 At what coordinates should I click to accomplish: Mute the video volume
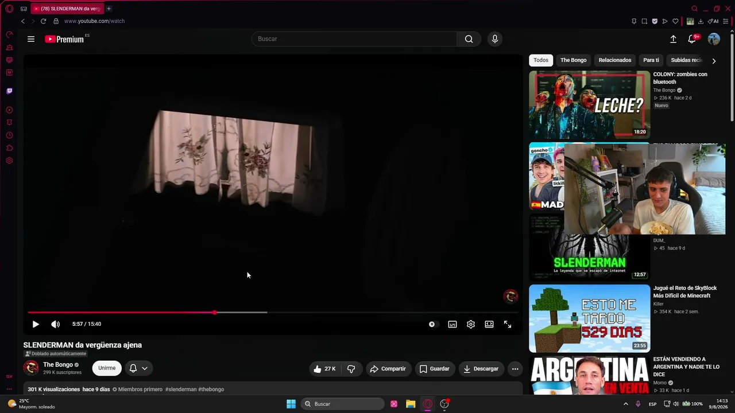55,324
